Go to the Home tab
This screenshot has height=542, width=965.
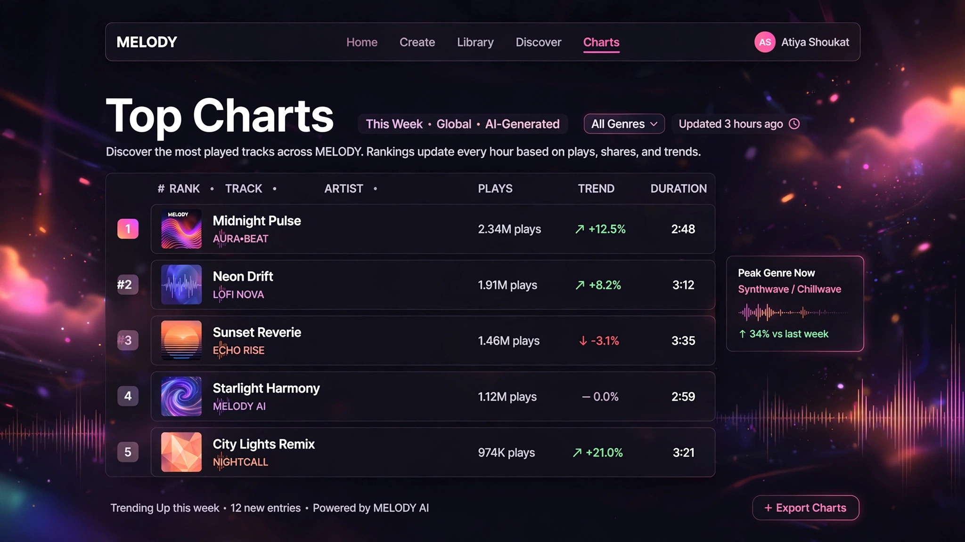362,42
